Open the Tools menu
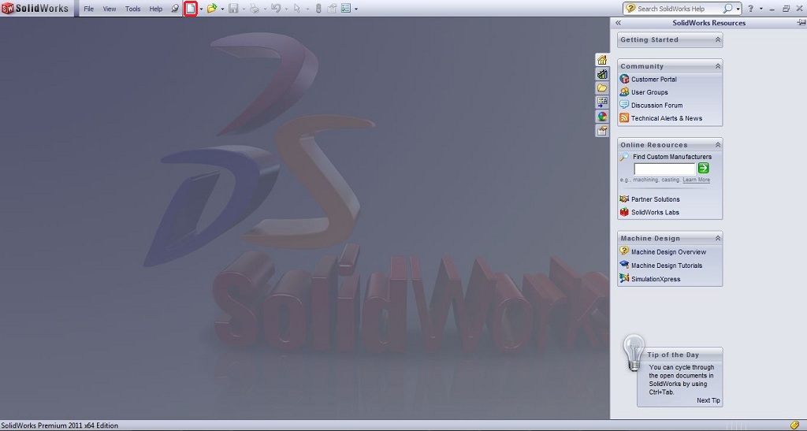Image resolution: width=807 pixels, height=431 pixels. (x=132, y=9)
